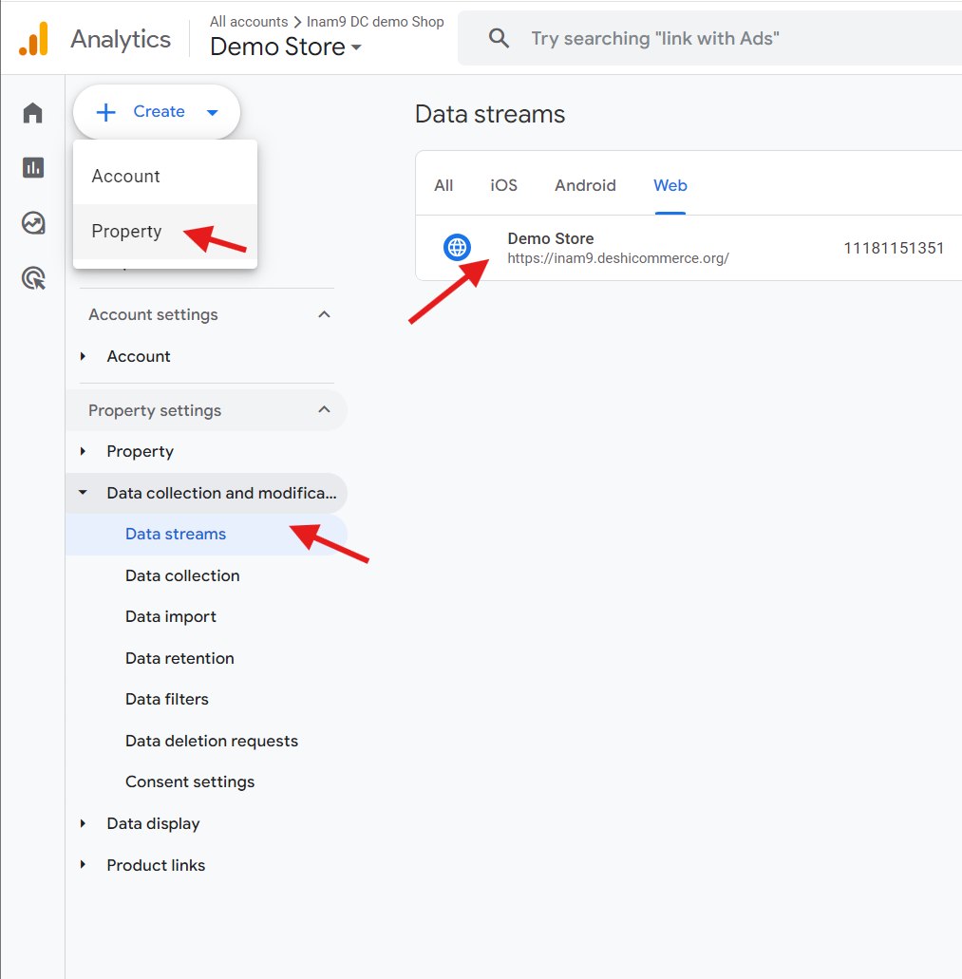The width and height of the screenshot is (962, 979).
Task: Click the search magnifier icon
Action: click(499, 38)
